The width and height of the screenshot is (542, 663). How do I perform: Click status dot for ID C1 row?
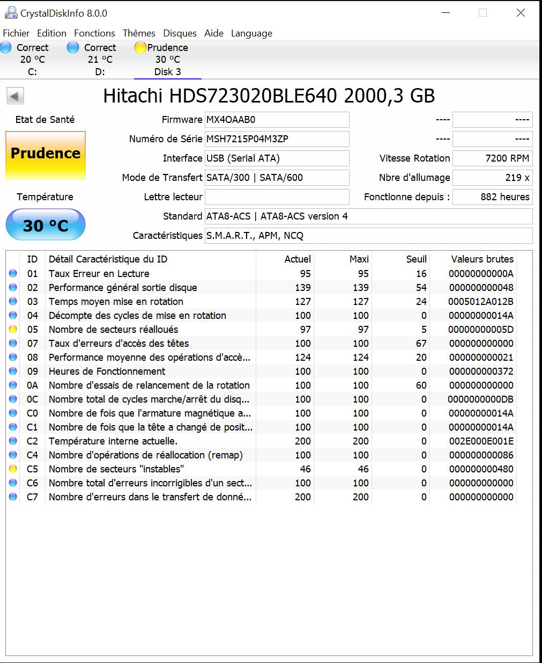point(13,427)
